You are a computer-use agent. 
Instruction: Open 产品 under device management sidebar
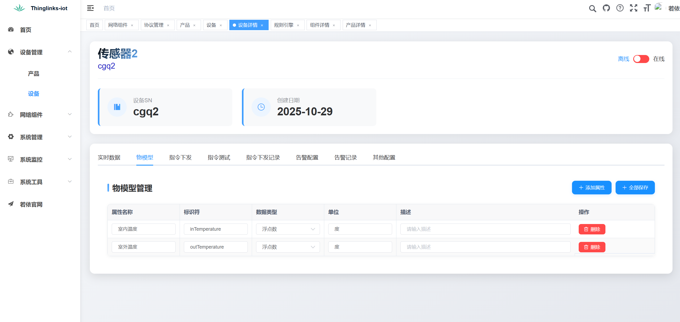[x=33, y=74]
